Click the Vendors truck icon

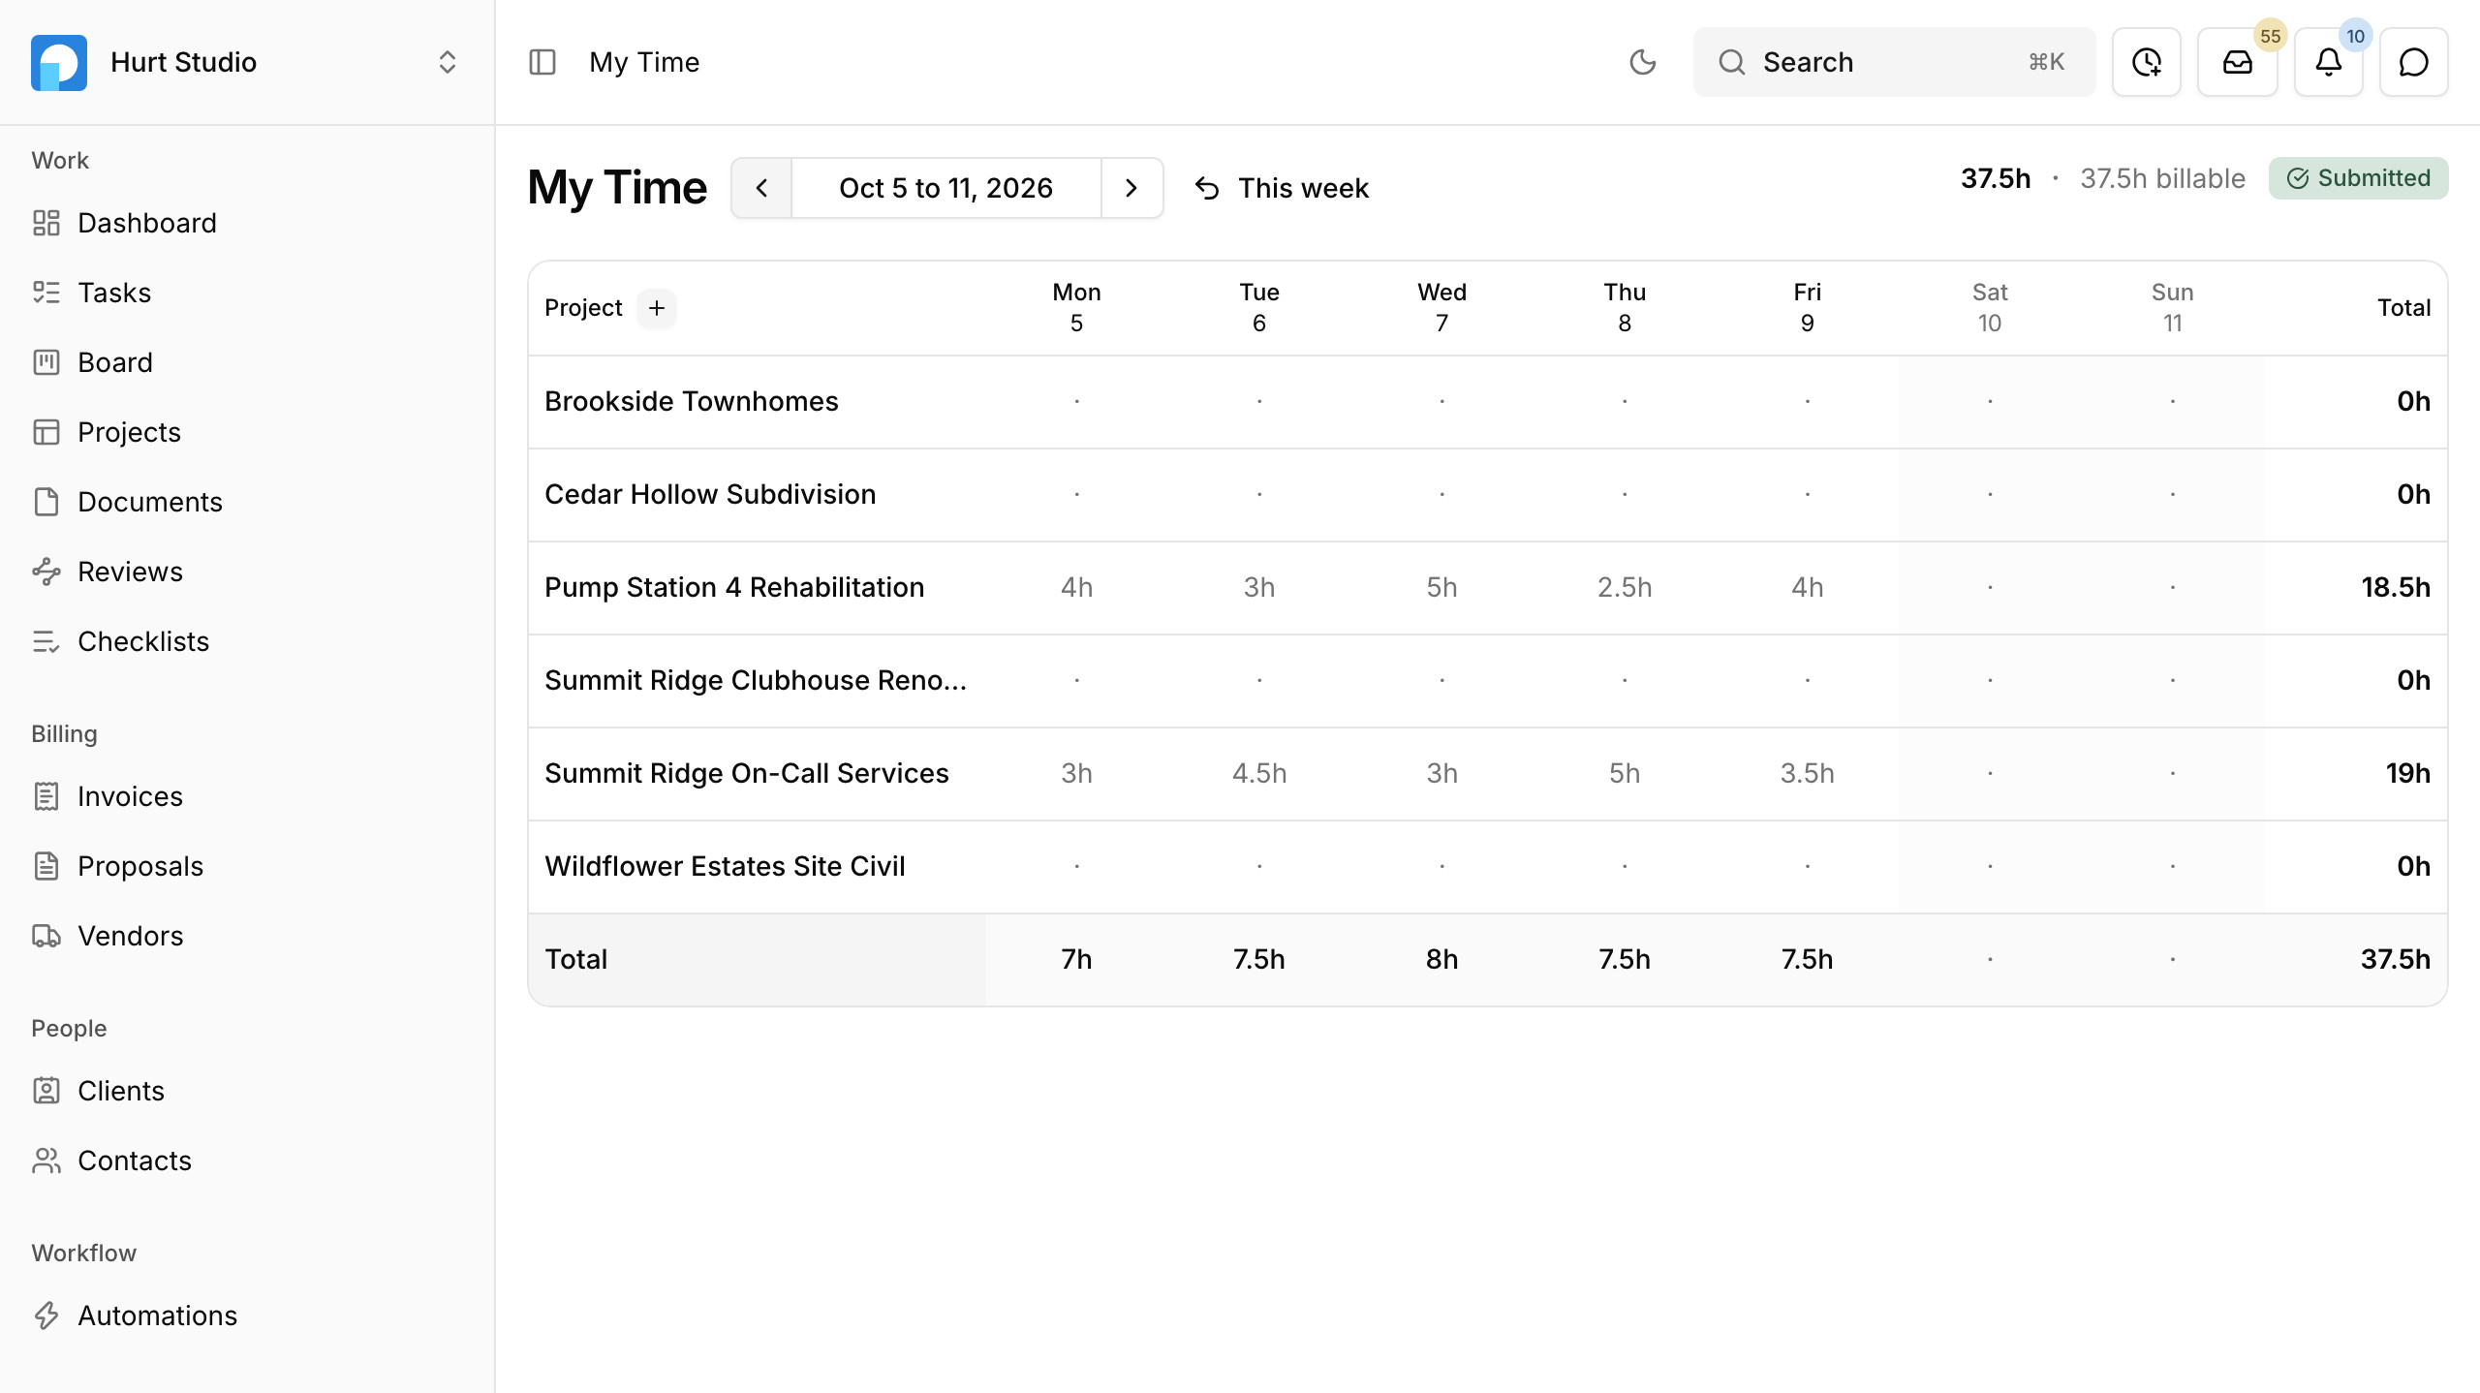46,936
